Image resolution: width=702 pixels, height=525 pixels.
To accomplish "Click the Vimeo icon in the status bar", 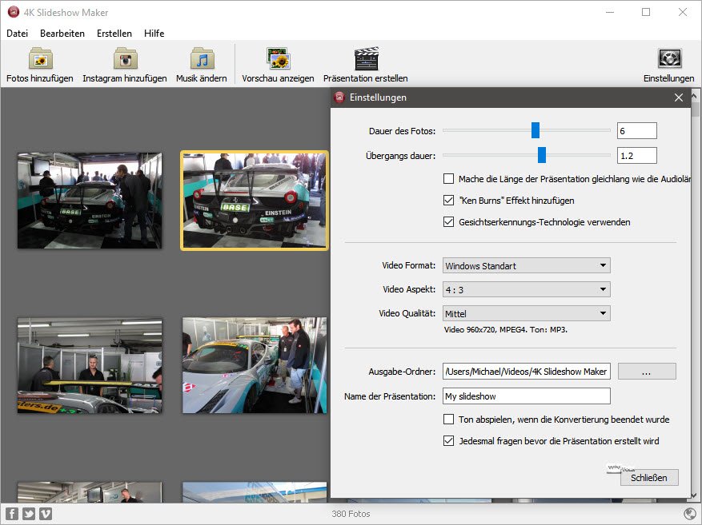I will 46,514.
